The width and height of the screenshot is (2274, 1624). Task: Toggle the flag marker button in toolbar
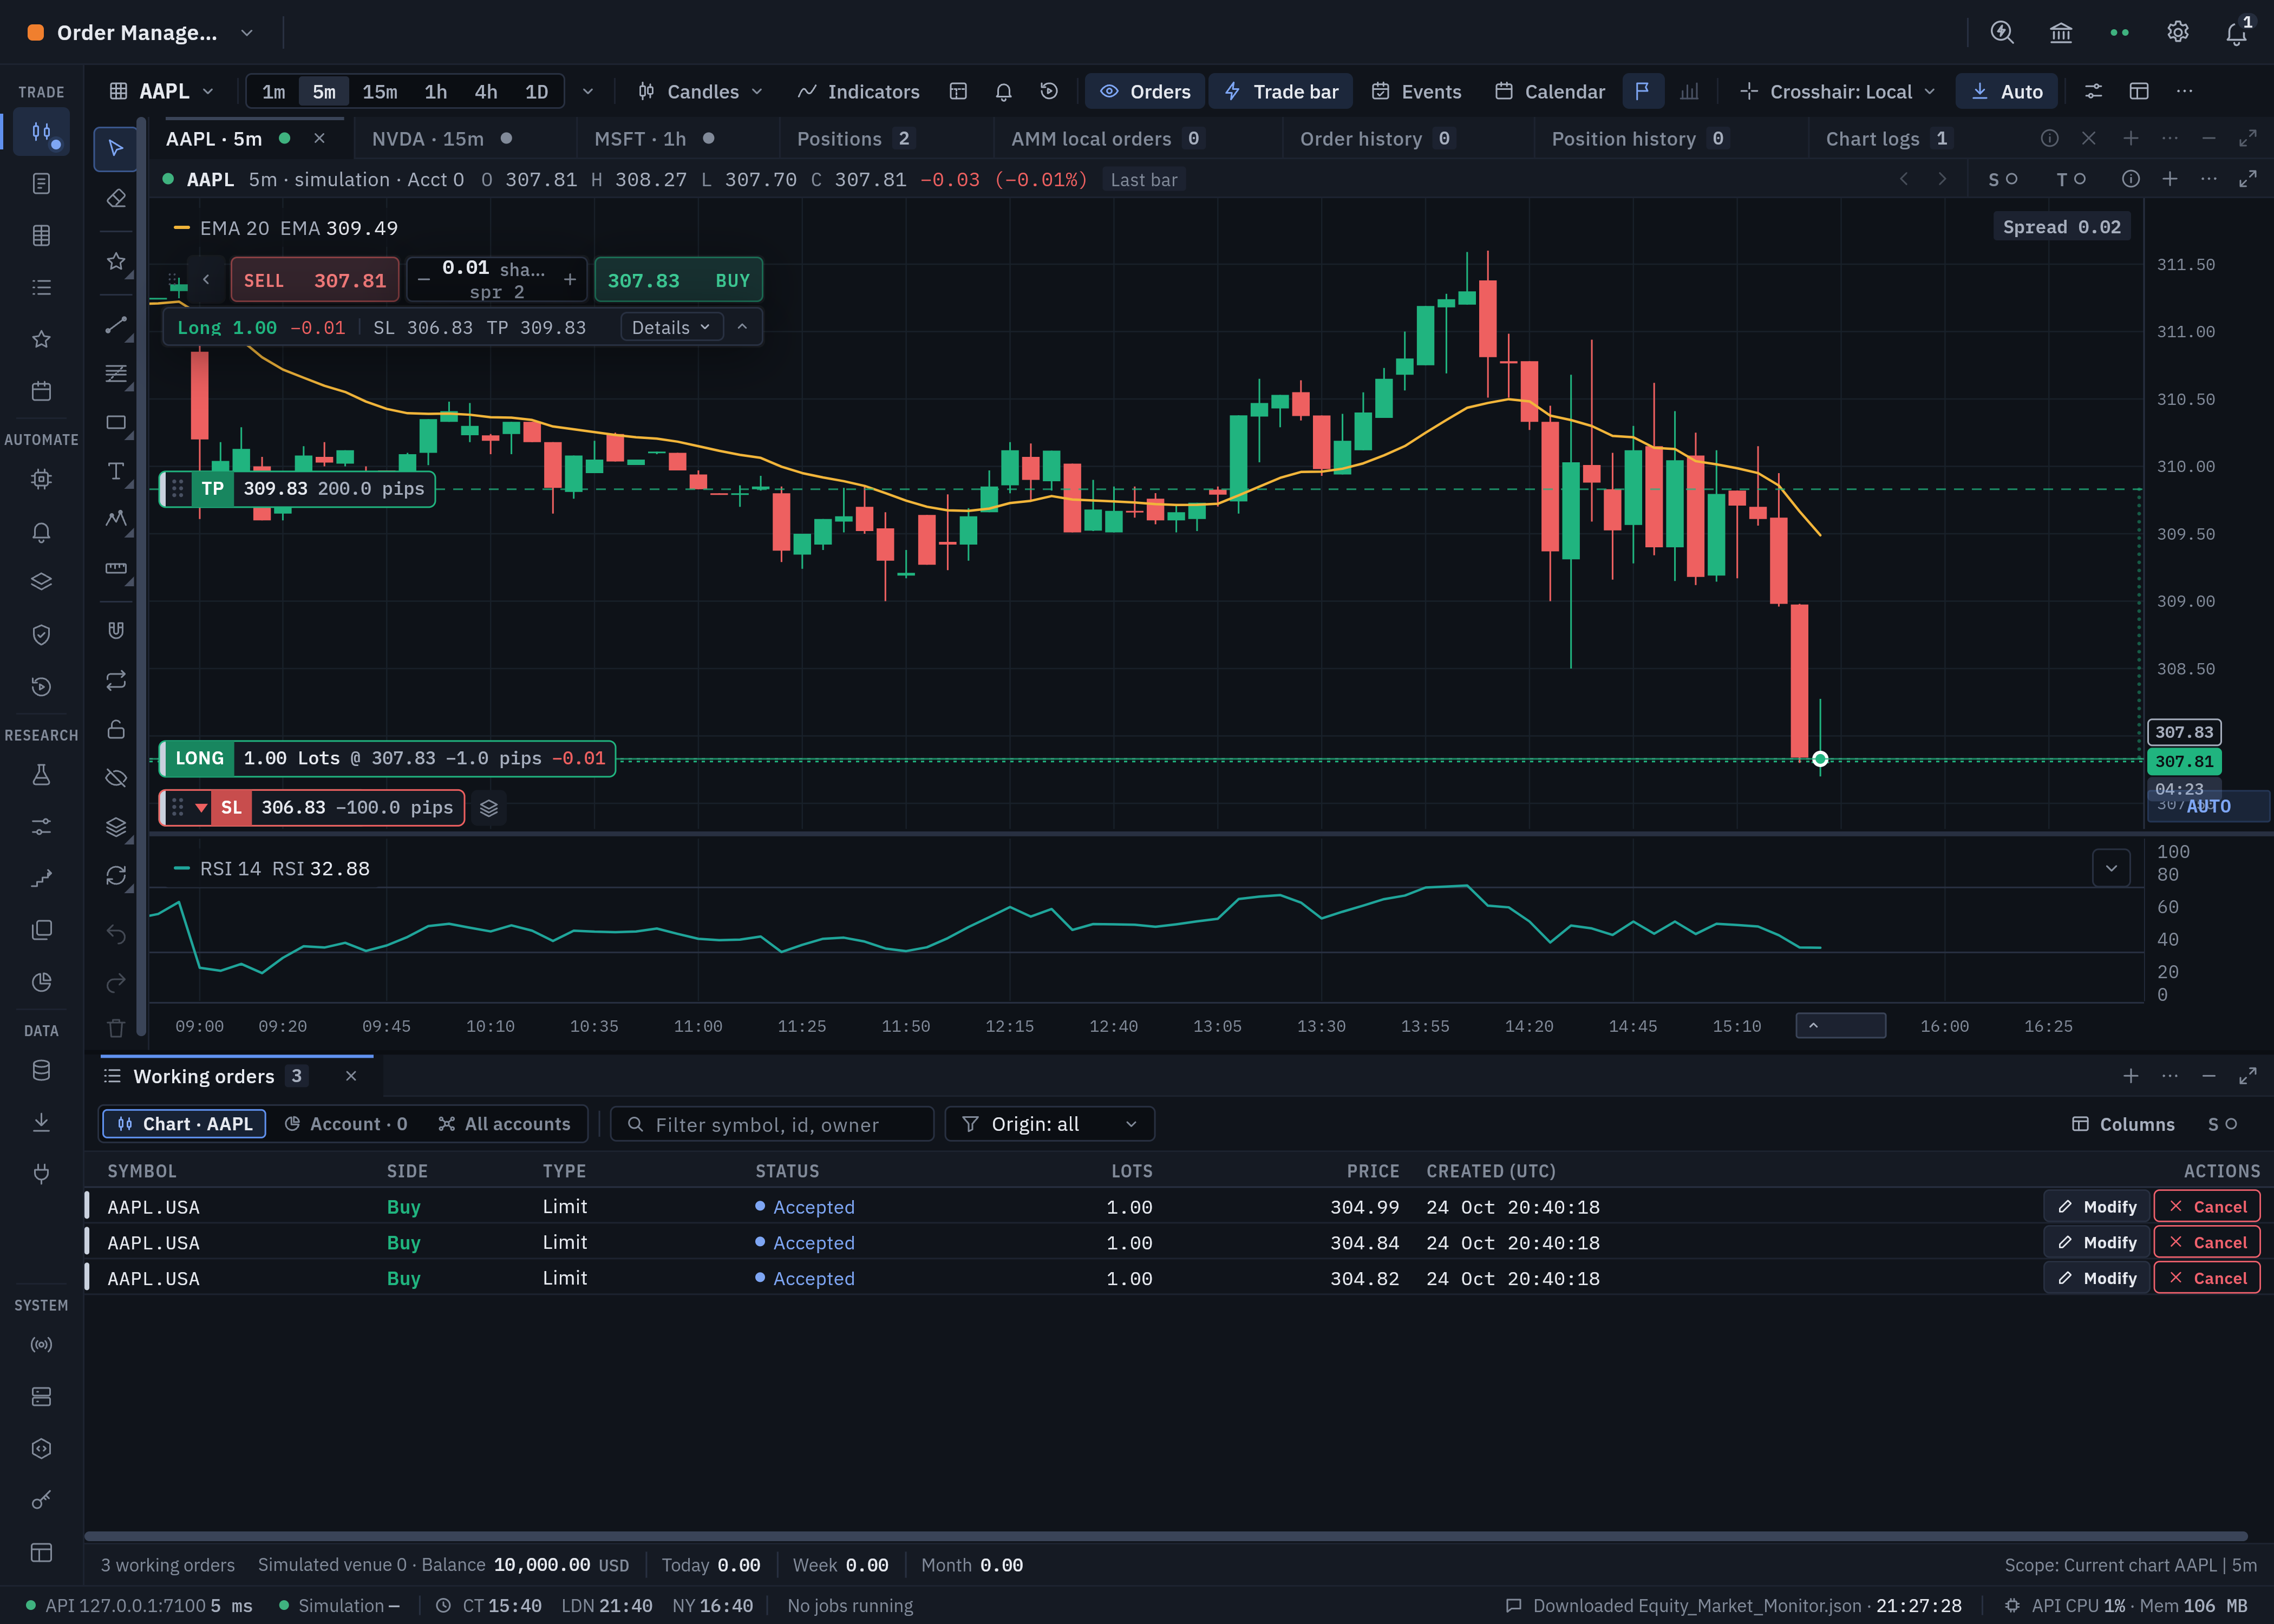[x=1642, y=91]
